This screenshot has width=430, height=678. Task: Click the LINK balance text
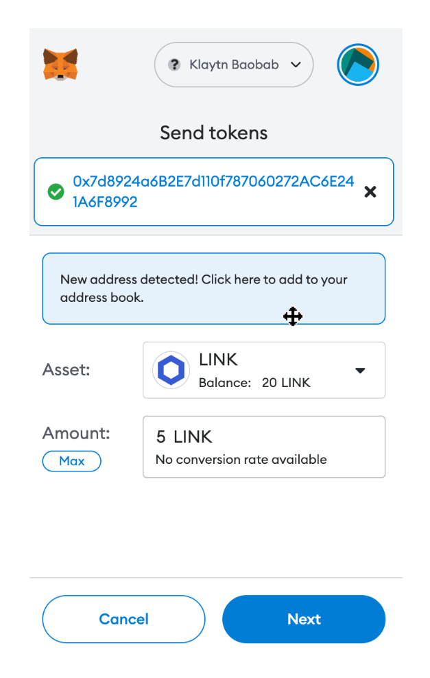click(x=254, y=383)
